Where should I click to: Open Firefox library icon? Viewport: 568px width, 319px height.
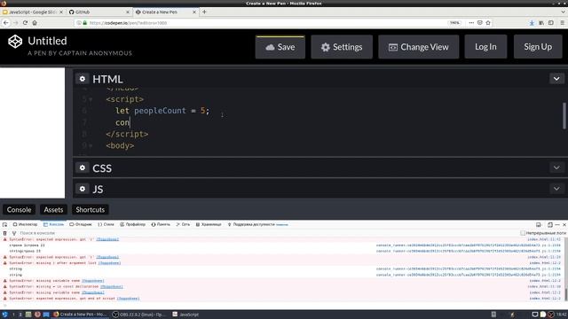541,23
